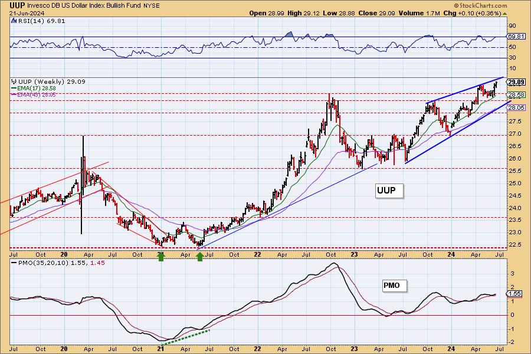Click the 90 level on the RSI axis

pos(512,26)
